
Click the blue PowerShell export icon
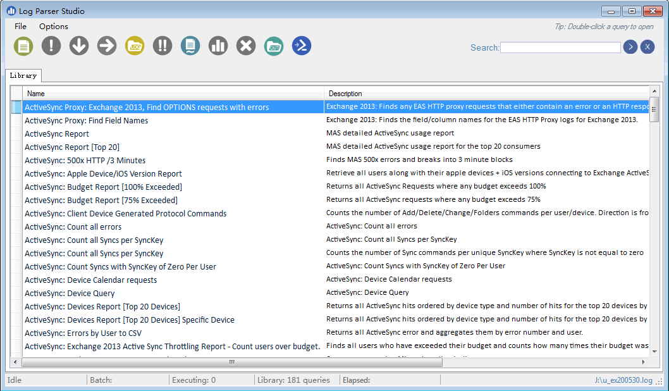pyautogui.click(x=302, y=46)
